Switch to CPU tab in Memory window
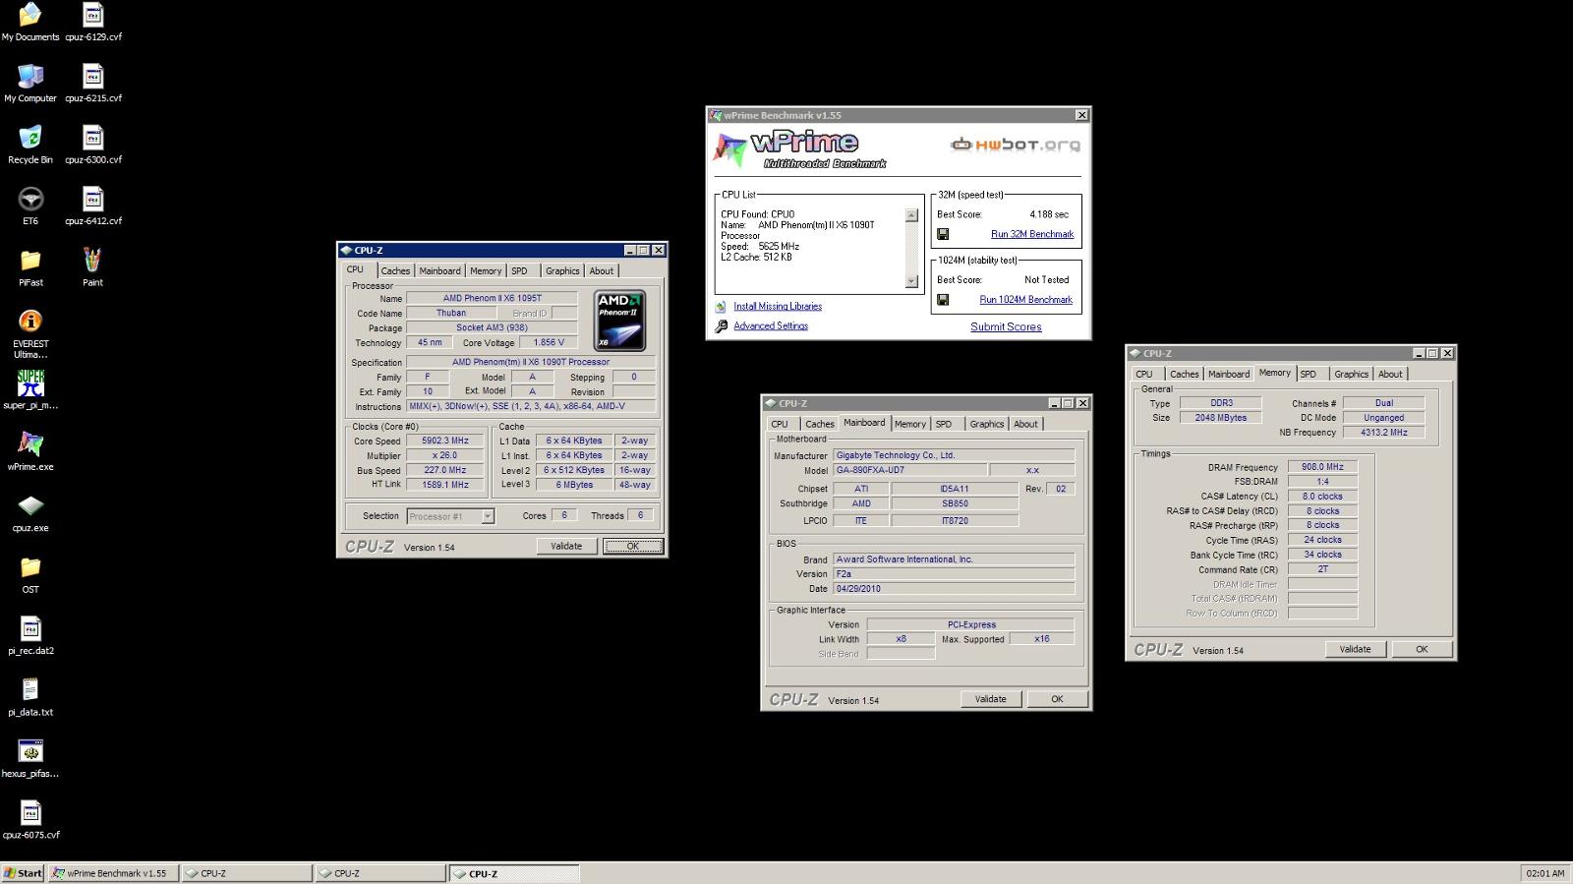1573x884 pixels. click(1145, 375)
